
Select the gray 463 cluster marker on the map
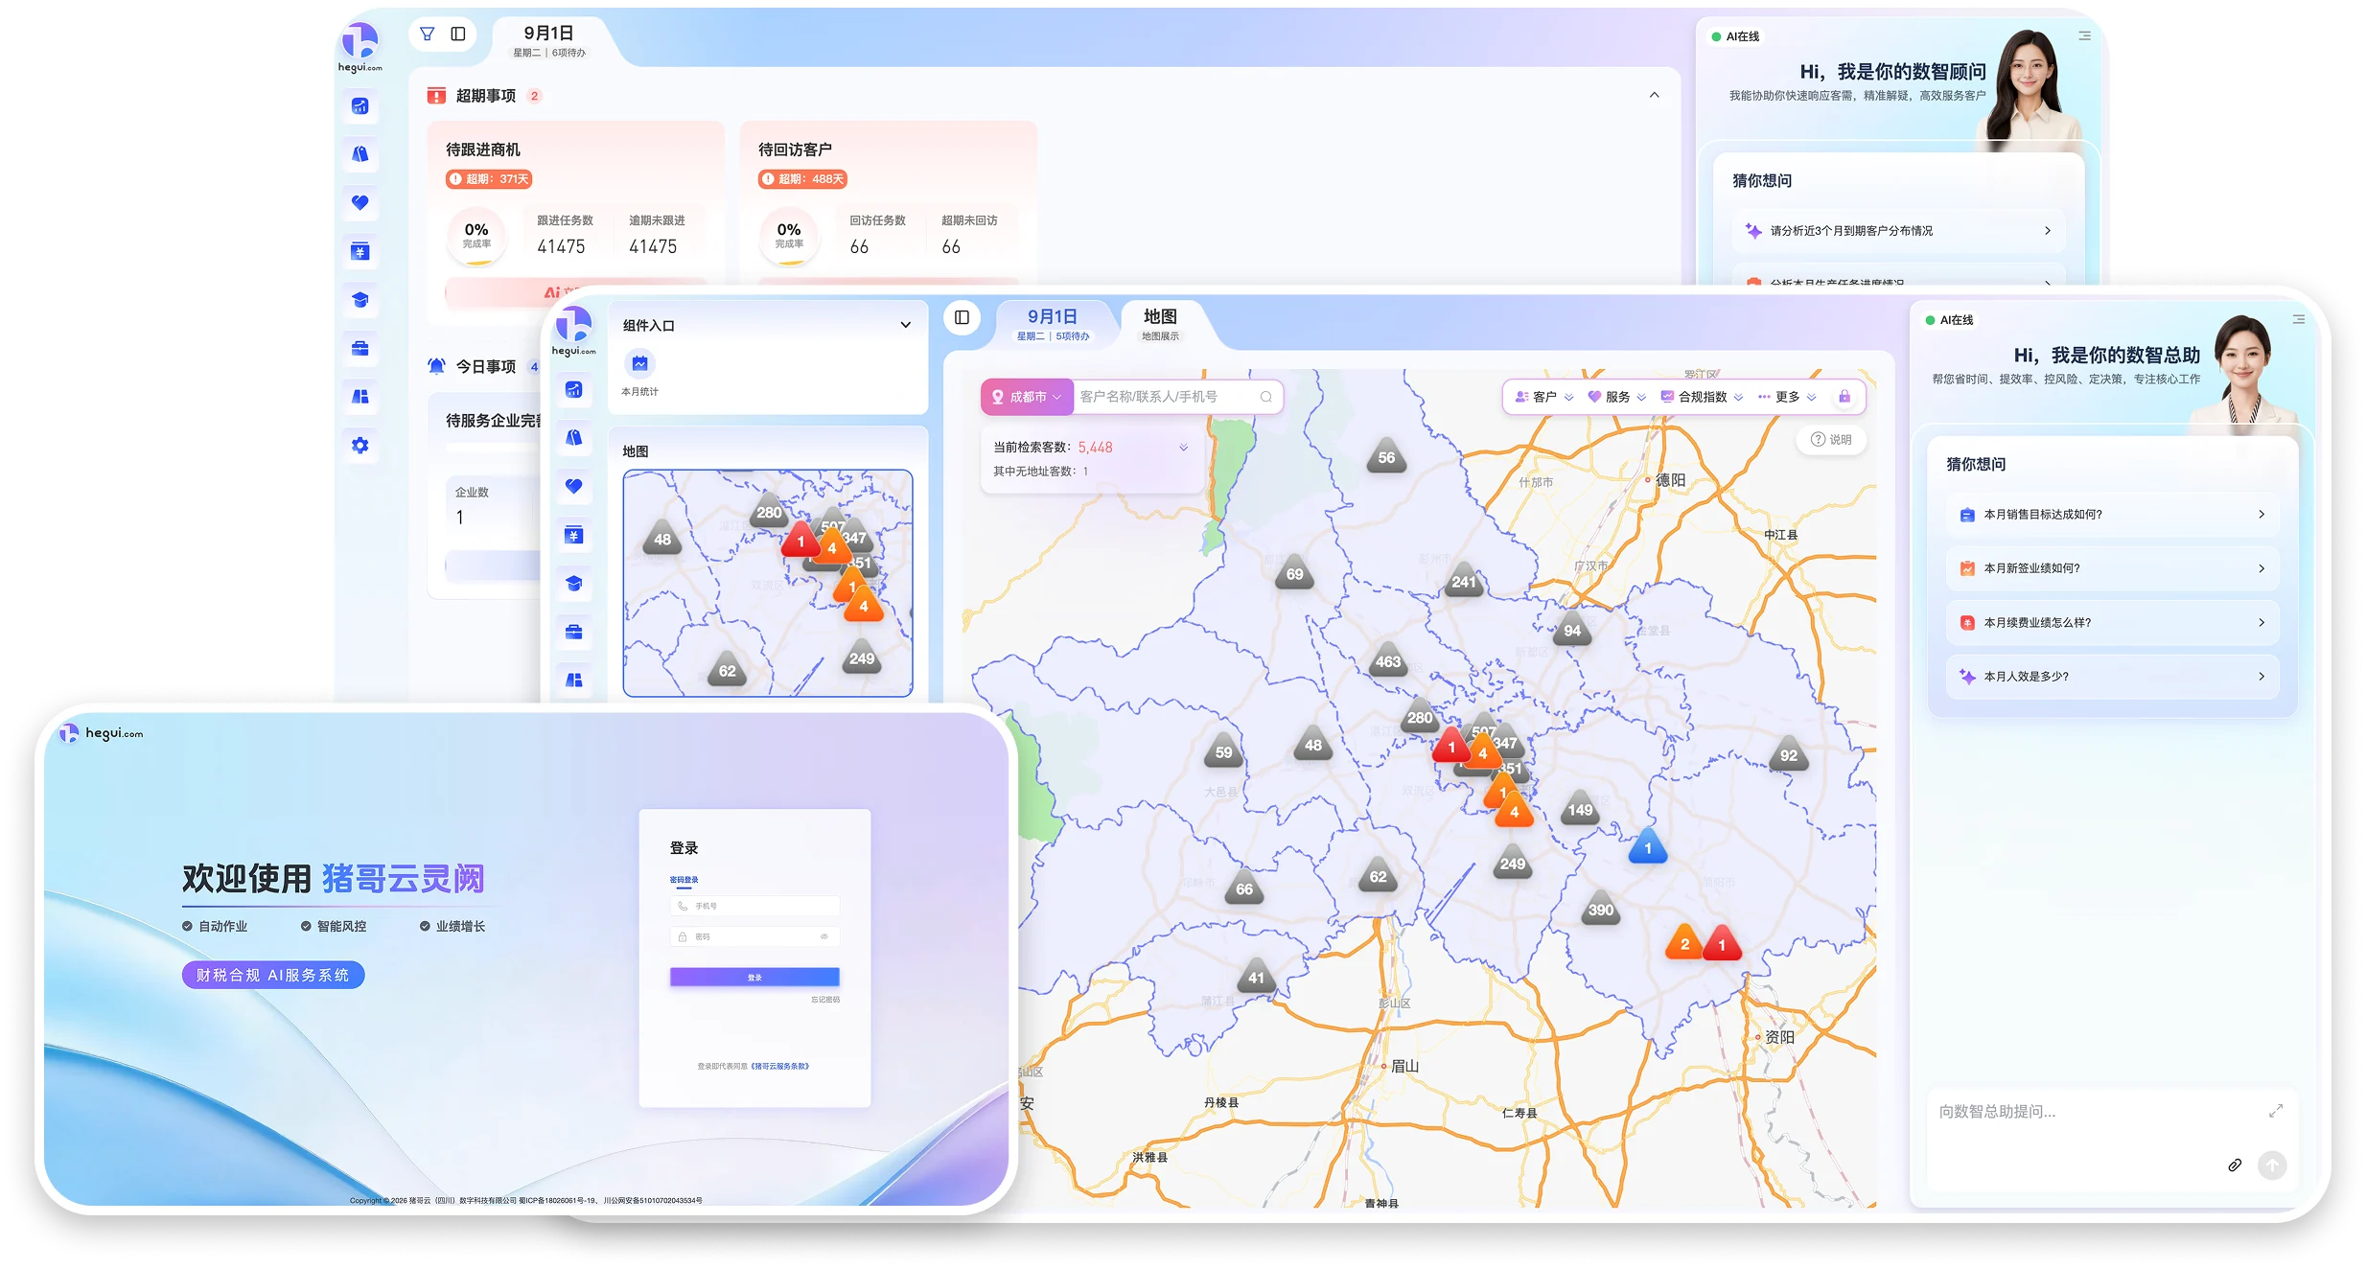(x=1388, y=661)
